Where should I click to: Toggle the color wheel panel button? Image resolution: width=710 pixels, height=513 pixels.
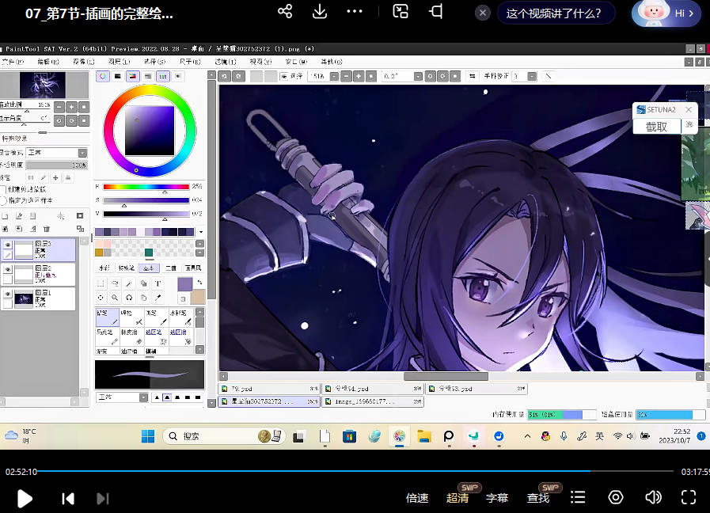(103, 76)
